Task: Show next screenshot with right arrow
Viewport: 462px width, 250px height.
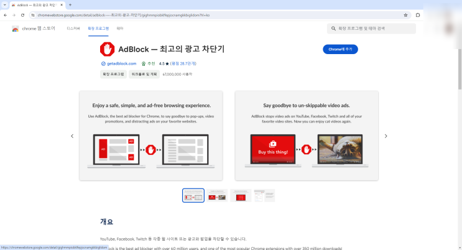Action: pos(386,136)
